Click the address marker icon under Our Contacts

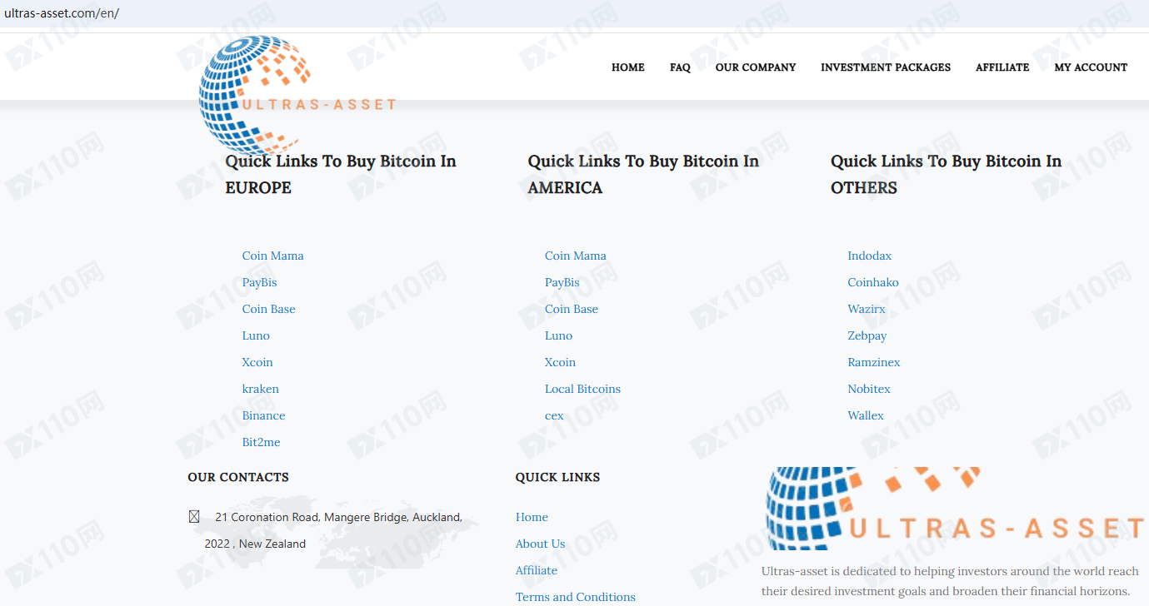[x=194, y=517]
